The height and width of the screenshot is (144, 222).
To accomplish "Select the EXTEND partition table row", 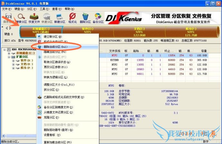I will (x=154, y=60).
